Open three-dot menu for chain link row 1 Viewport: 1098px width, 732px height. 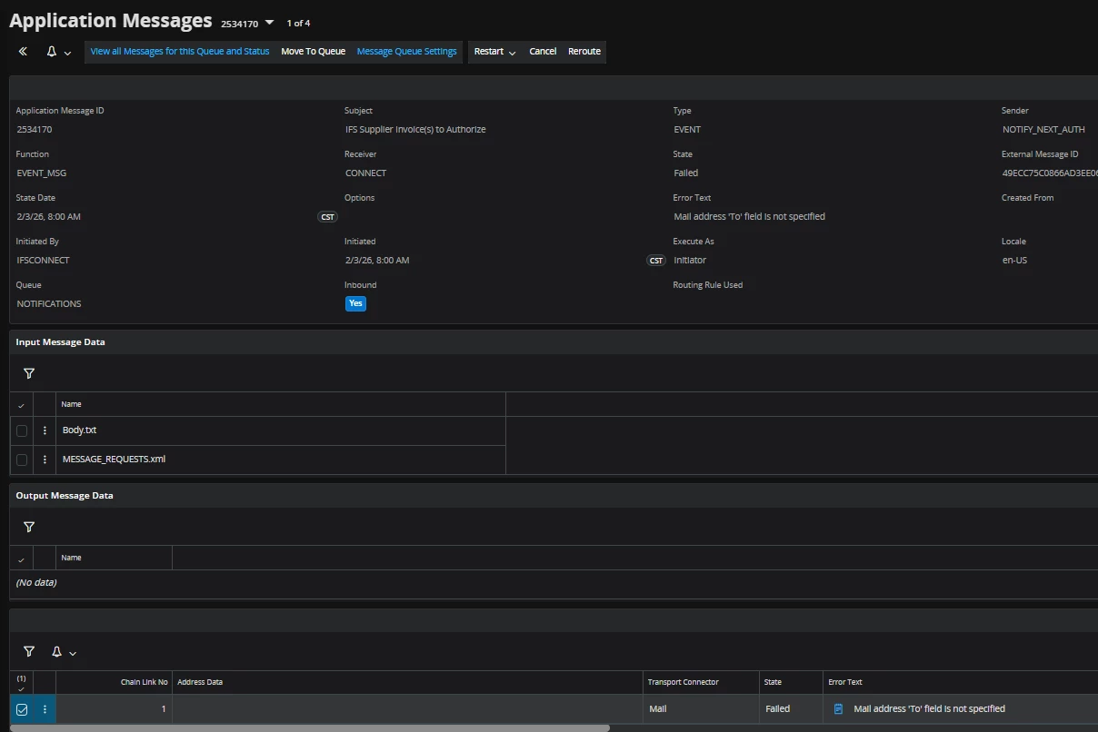pyautogui.click(x=45, y=709)
